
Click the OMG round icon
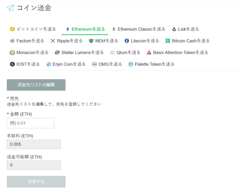pos(94,64)
